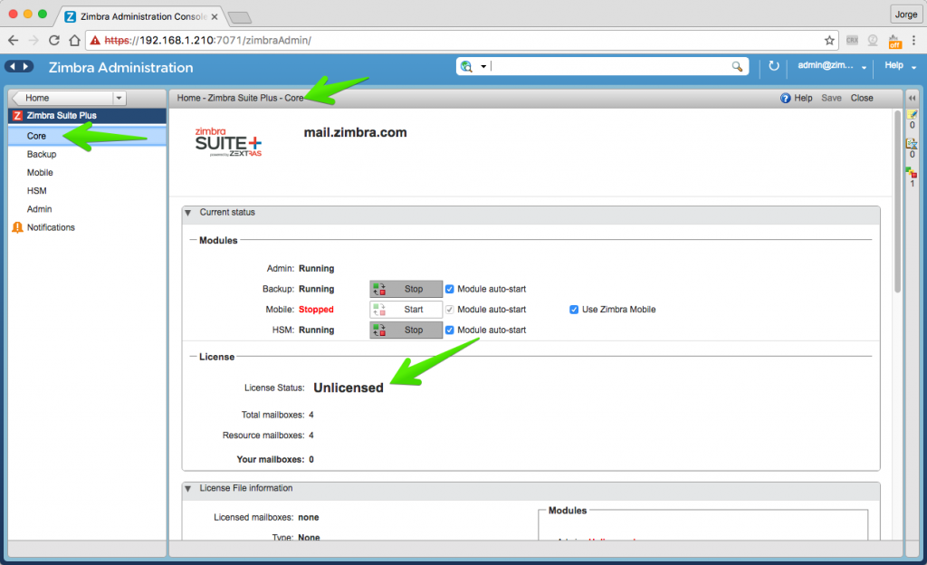Close the Zimbra Administration Console tab
Viewport: 927px width, 565px height.
tap(215, 17)
